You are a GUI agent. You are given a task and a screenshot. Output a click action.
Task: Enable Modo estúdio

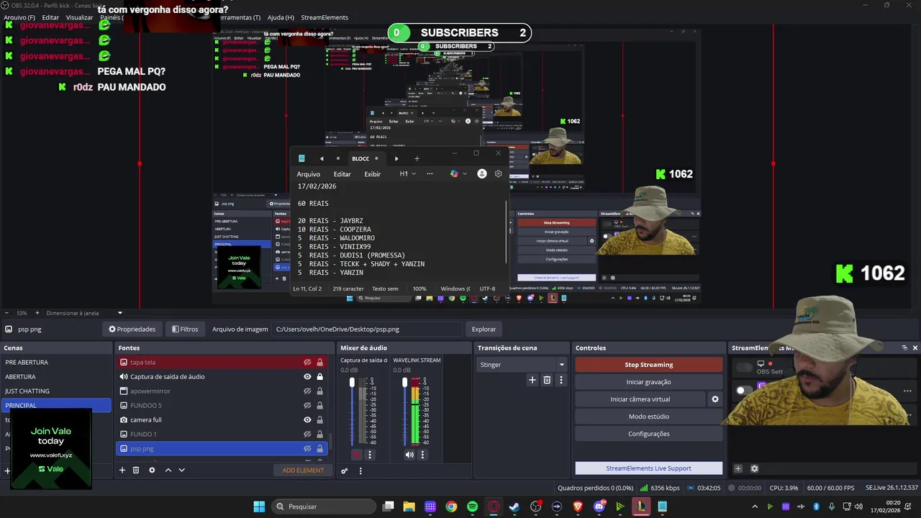click(648, 417)
